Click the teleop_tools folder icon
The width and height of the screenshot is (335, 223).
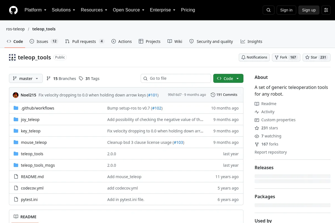[x=16, y=154]
